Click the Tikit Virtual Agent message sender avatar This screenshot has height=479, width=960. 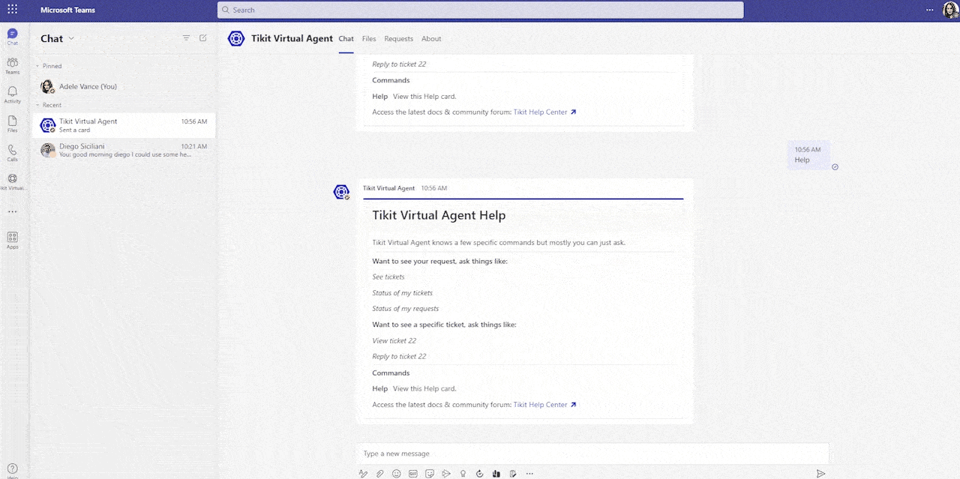coord(341,193)
